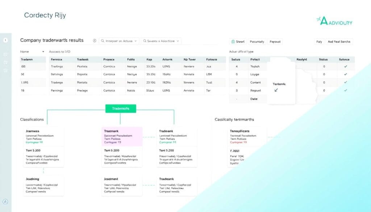Click the top sidebar circle icon
The height and width of the screenshot is (212, 371).
pyautogui.click(x=5, y=40)
